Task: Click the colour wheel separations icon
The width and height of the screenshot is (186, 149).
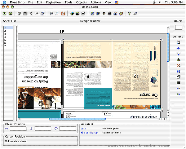Action: (72, 13)
